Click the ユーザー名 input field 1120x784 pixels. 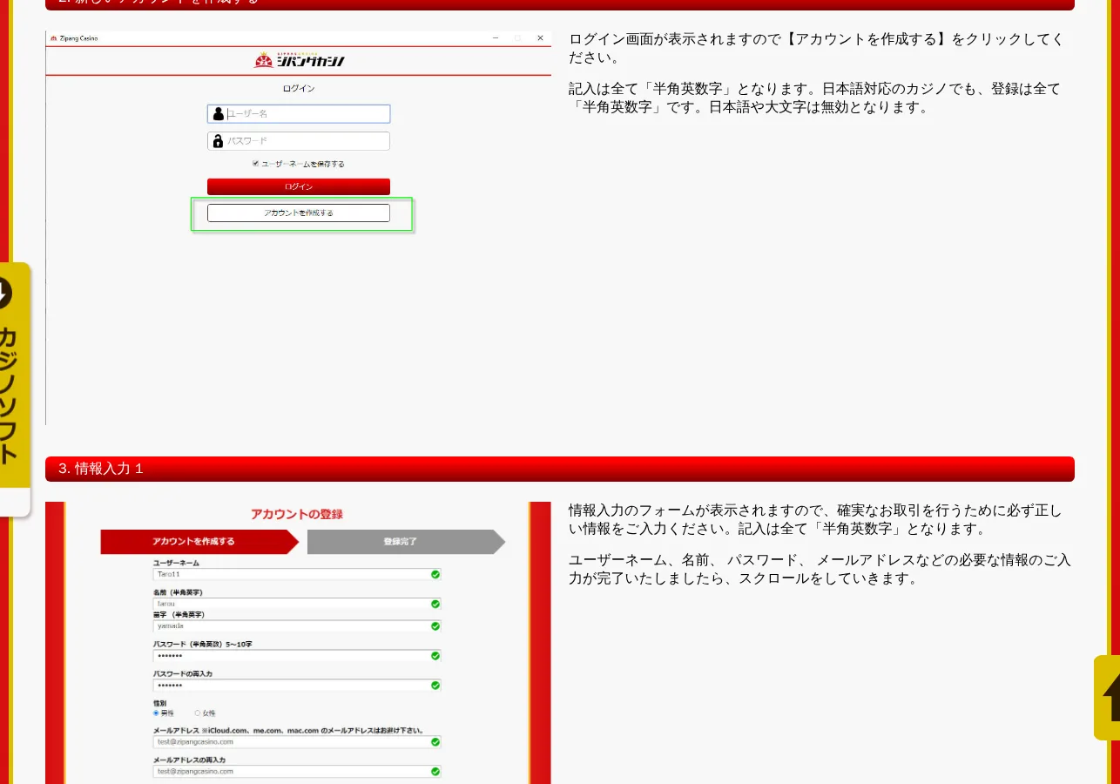point(299,113)
